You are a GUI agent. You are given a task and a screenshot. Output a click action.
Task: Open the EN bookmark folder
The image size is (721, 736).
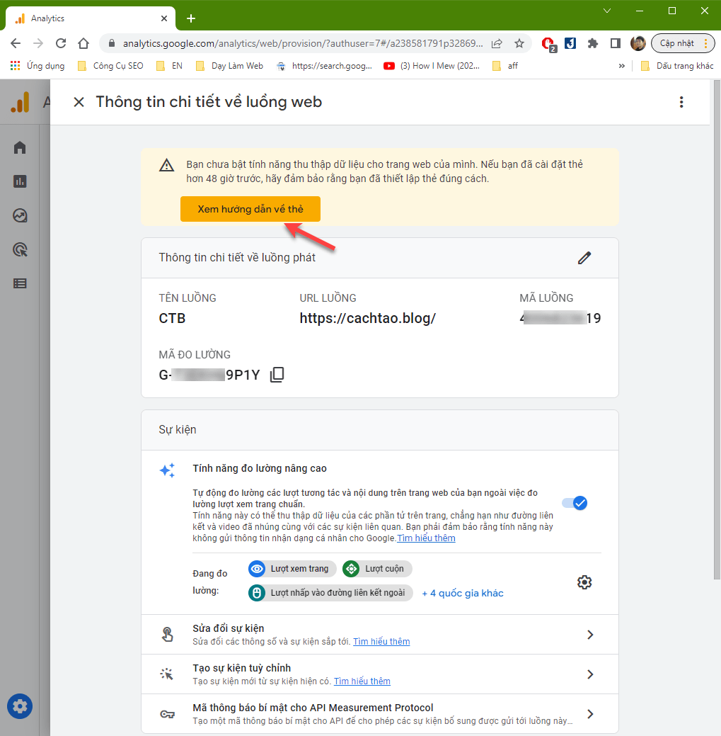(x=170, y=66)
